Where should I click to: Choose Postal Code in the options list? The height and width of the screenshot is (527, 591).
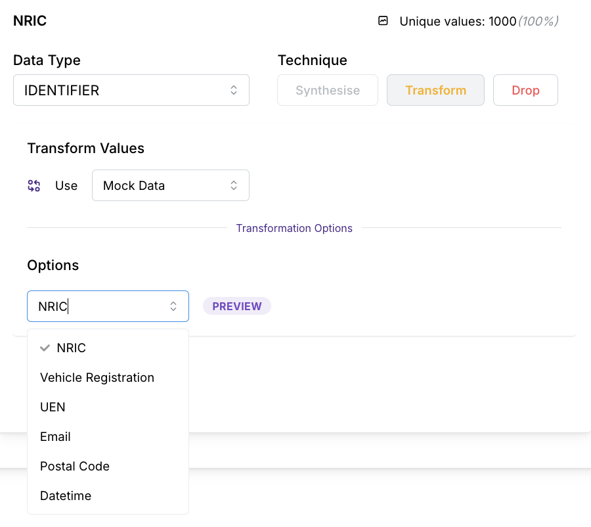pyautogui.click(x=108, y=467)
